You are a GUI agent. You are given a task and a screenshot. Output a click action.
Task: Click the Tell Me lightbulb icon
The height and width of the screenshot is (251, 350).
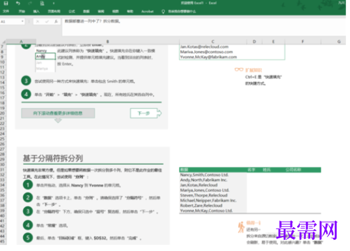pos(163,11)
